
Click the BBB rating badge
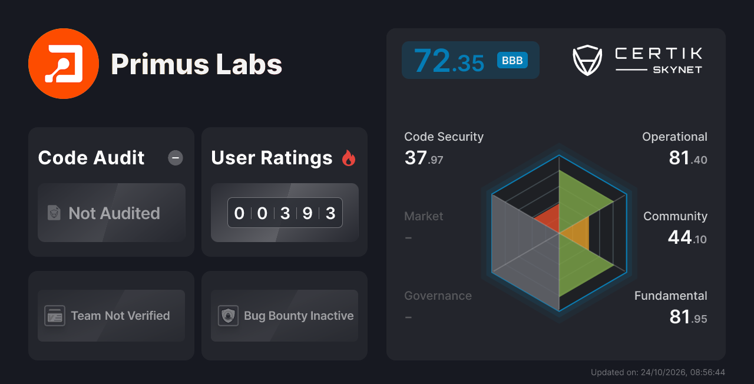click(512, 61)
